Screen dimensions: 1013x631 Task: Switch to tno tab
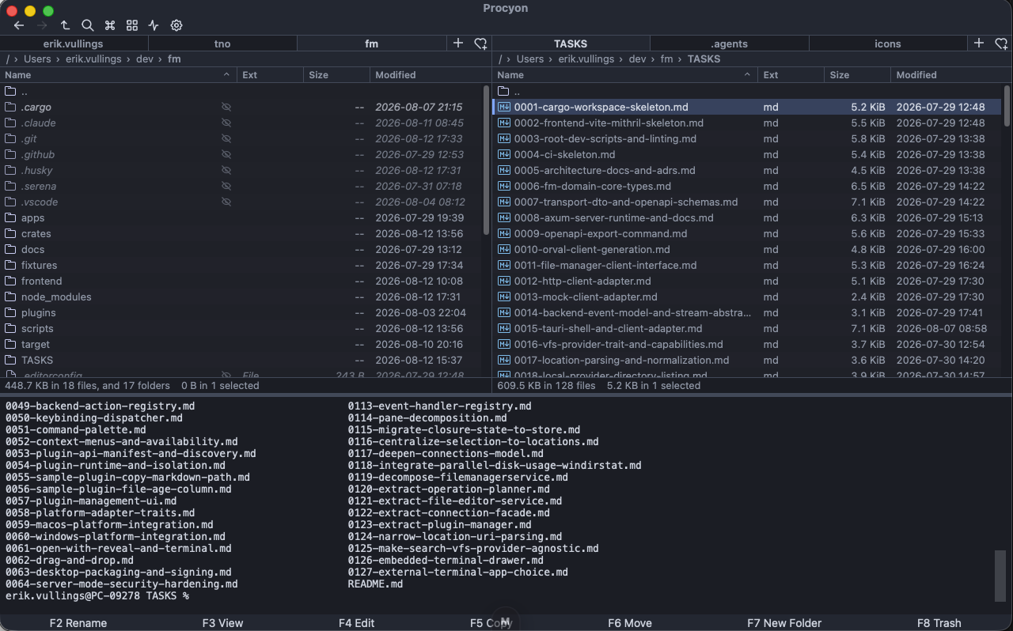(x=222, y=43)
